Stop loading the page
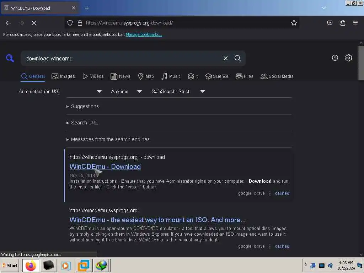The width and height of the screenshot is (364, 273). (34, 23)
